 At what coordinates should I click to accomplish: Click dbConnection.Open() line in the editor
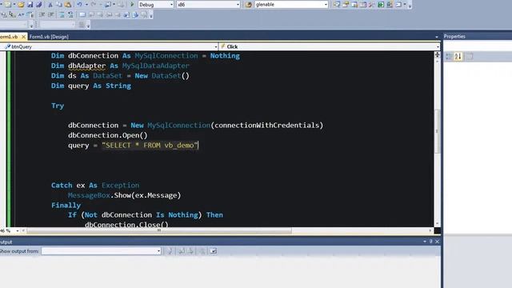[x=108, y=135]
